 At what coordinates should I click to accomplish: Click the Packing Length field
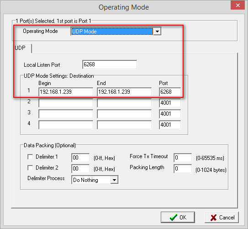183,169
